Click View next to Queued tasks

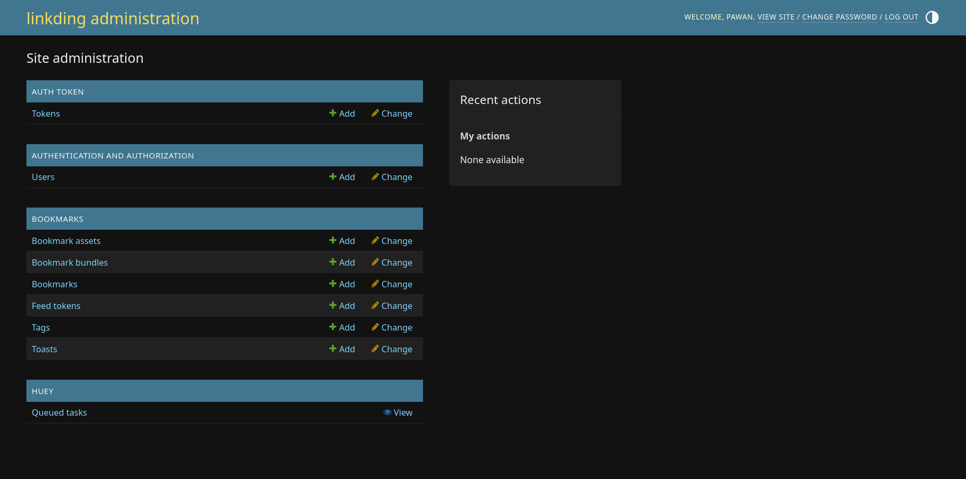[403, 412]
